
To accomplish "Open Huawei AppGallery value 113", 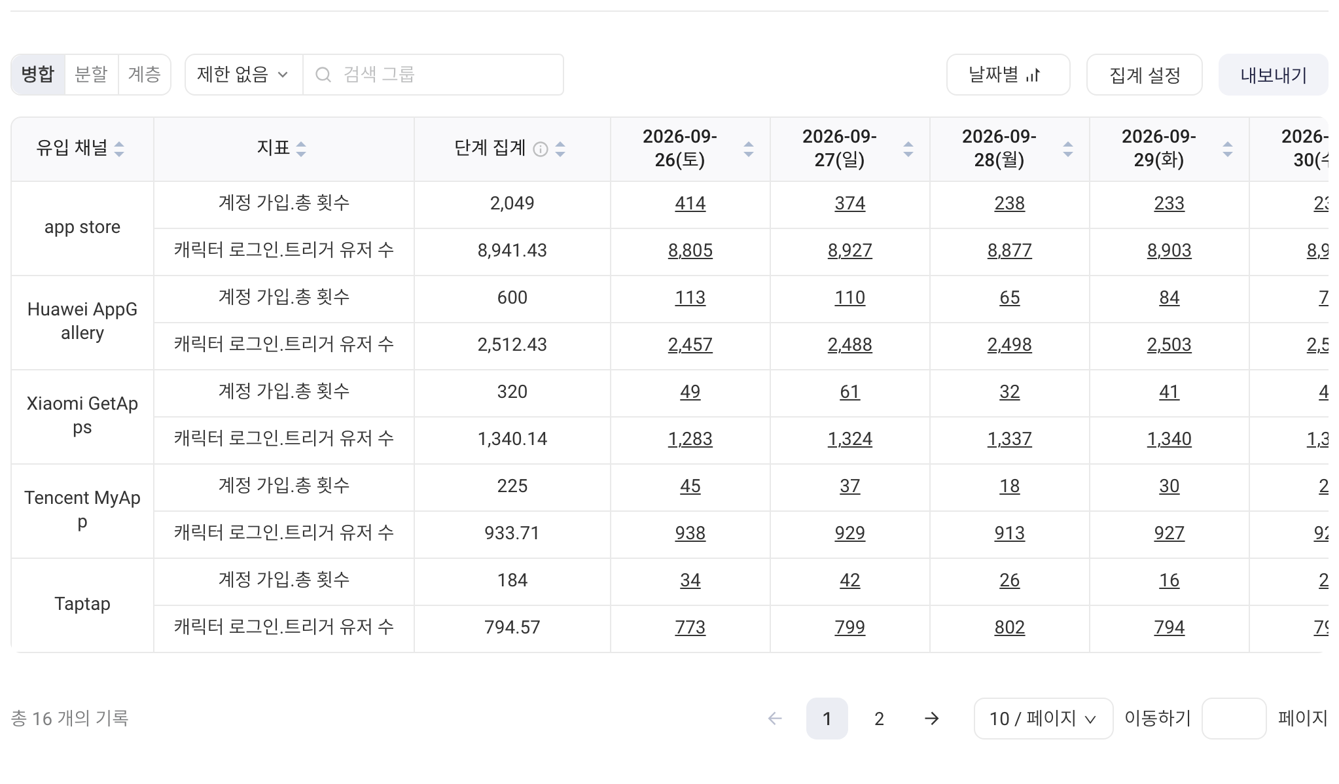I will click(x=690, y=298).
